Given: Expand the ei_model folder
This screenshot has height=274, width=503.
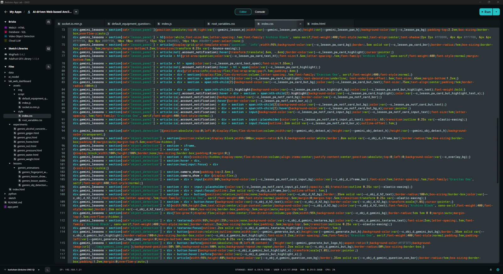Looking at the screenshot, I should click(5, 77).
